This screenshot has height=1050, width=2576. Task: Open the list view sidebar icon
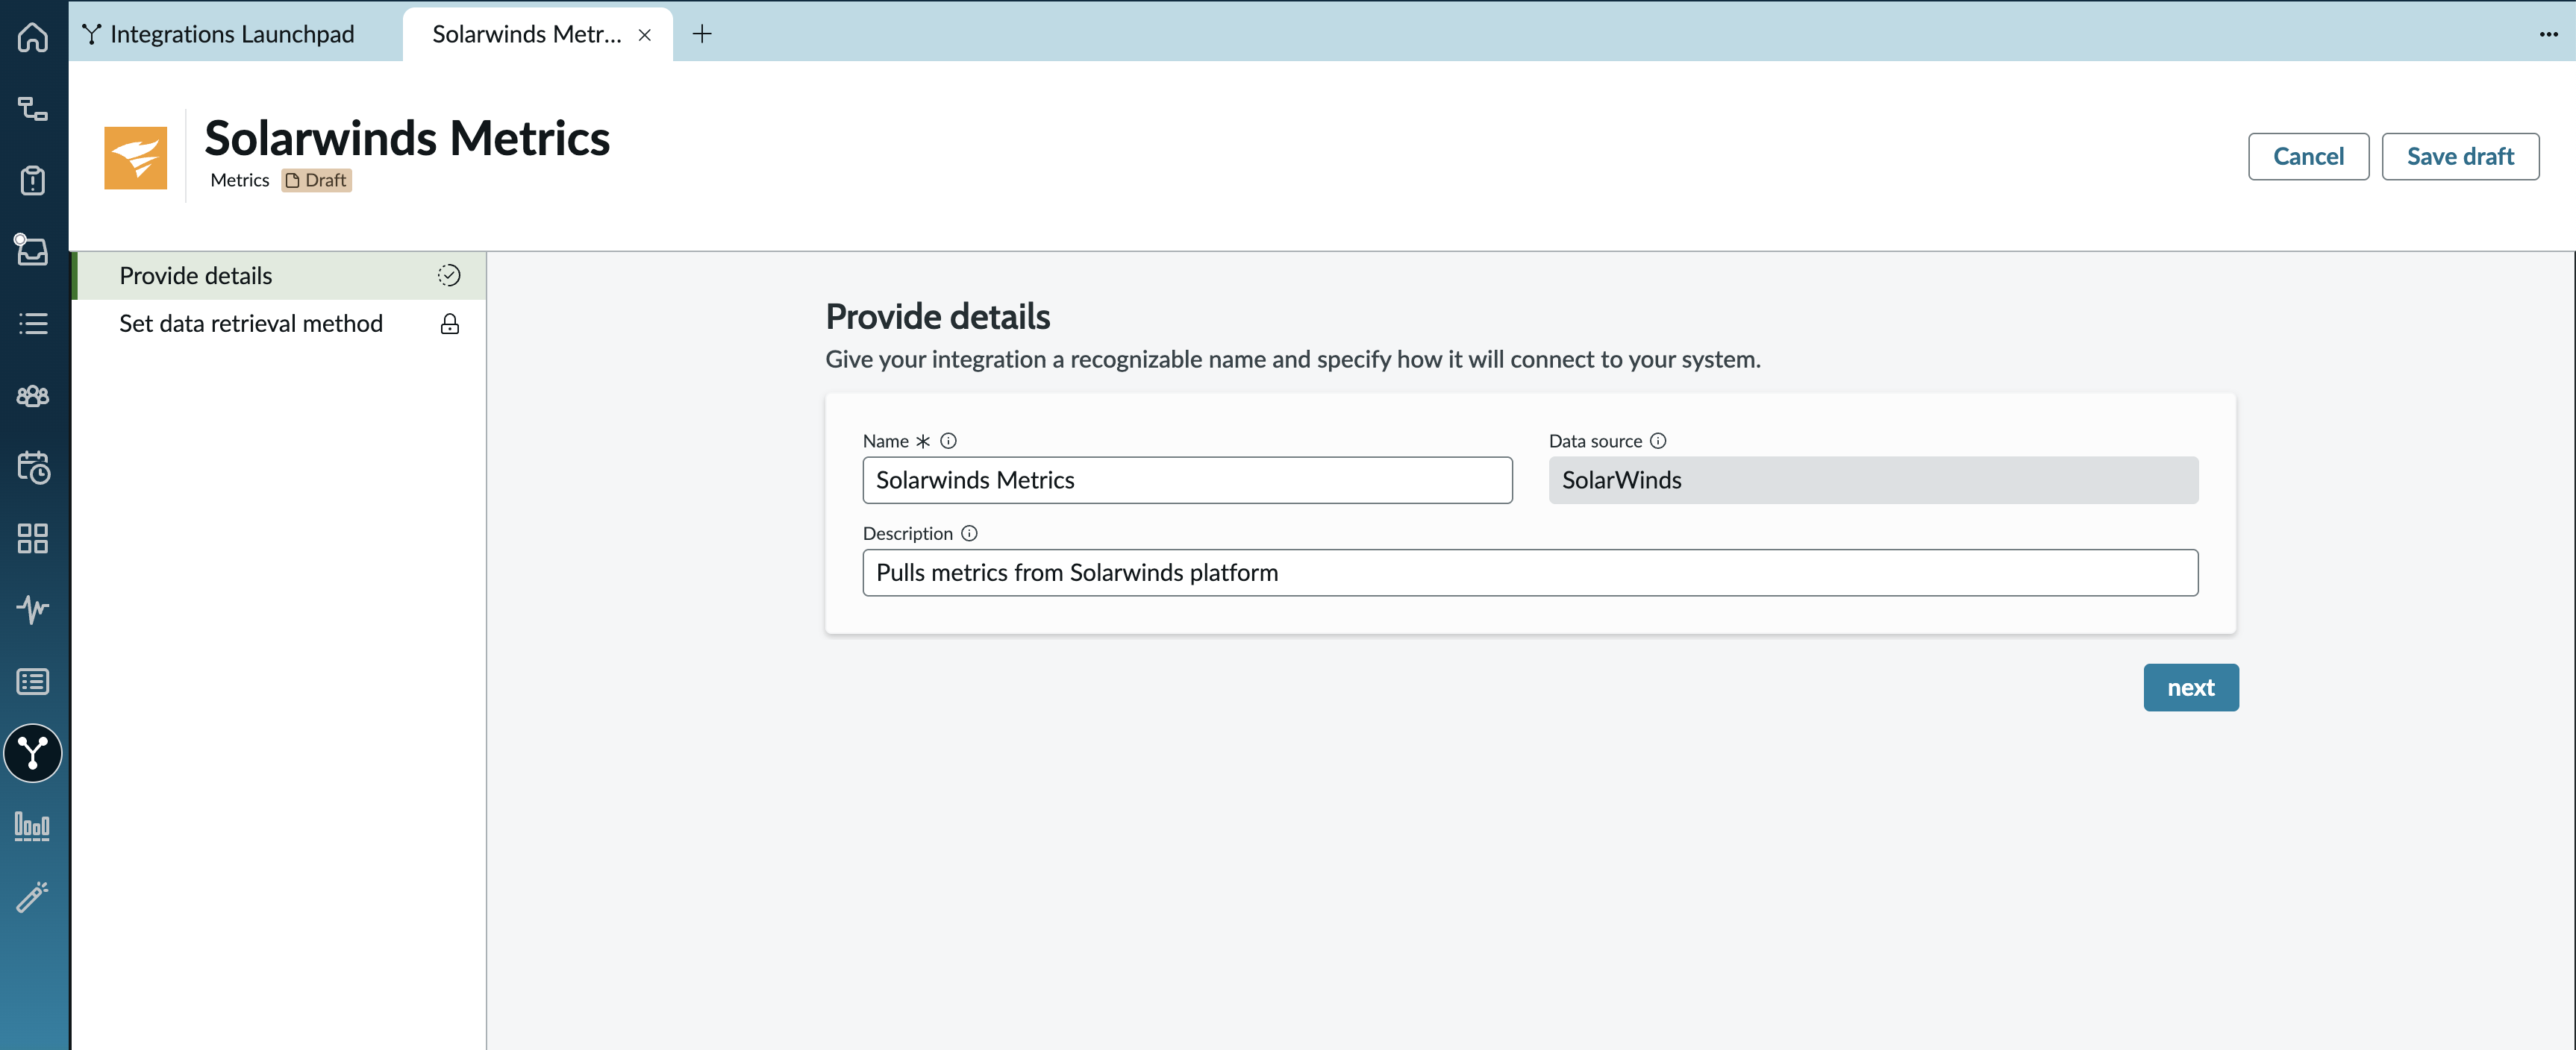pyautogui.click(x=33, y=324)
